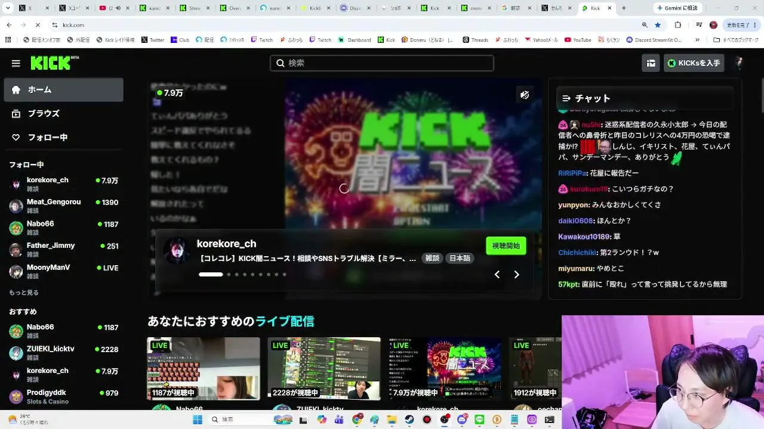The height and width of the screenshot is (429, 764).
Task: Open the weather widget on taskbar
Action: [x=29, y=419]
